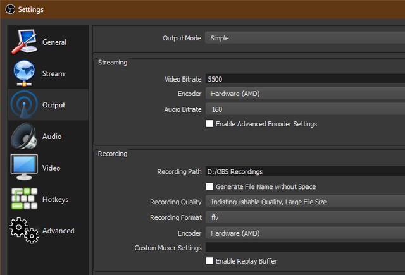Open the Advanced tab label
Screen dimensions: 405x275
point(58,231)
